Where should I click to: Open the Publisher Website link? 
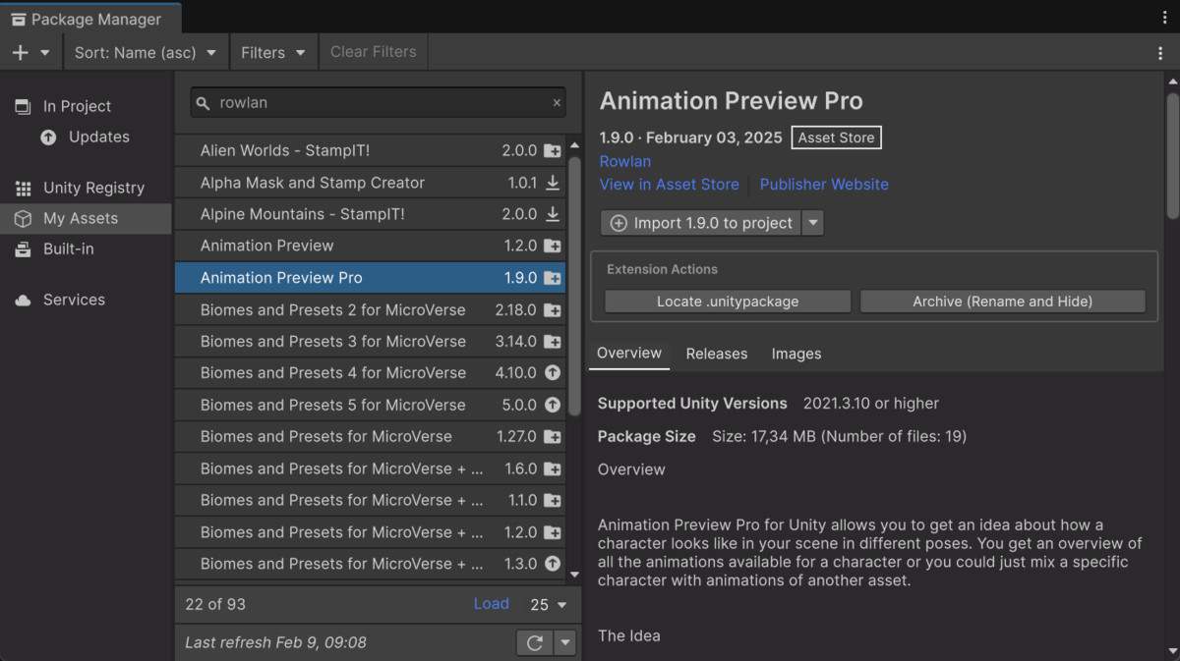[824, 185]
